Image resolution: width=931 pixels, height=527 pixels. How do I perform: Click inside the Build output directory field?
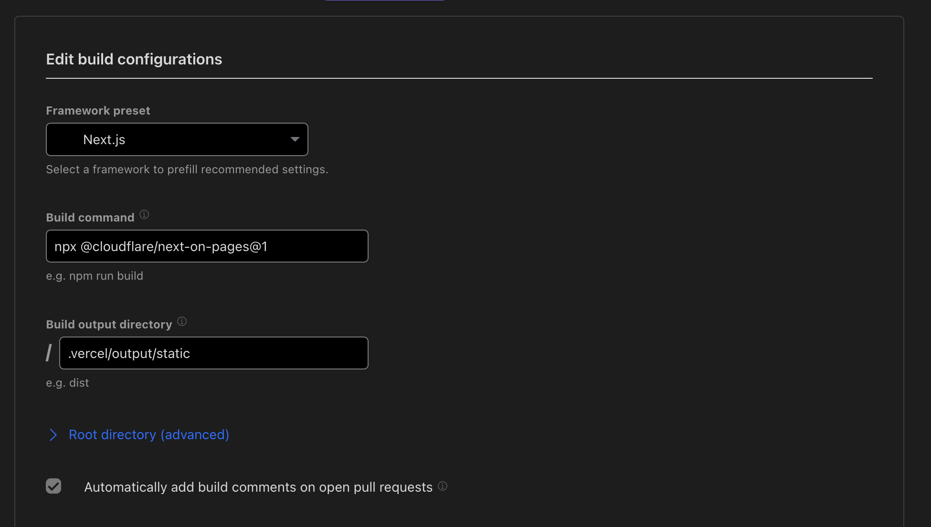[213, 353]
